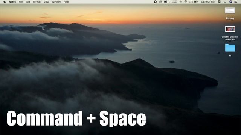
Task: Open the Notes app menu
Action: coord(12,2)
